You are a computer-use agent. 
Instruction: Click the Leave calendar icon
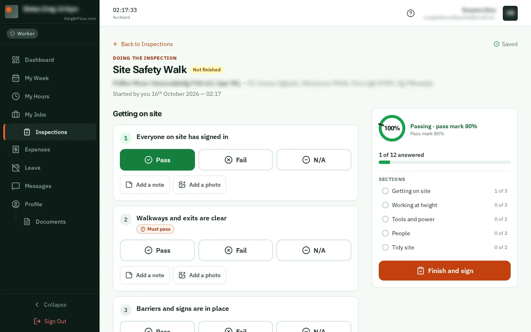point(16,168)
